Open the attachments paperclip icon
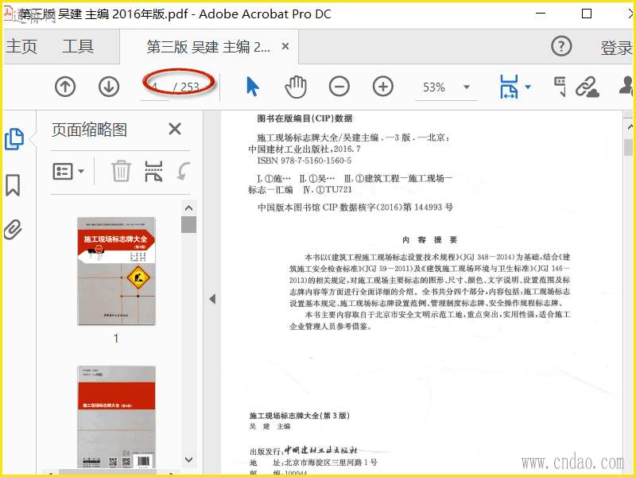Screen dimensions: 636x477 coord(13,230)
